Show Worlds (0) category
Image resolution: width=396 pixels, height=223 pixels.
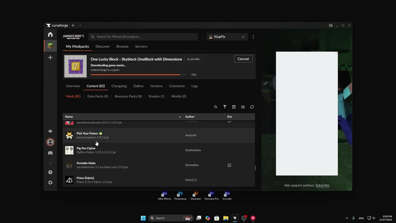(x=179, y=96)
